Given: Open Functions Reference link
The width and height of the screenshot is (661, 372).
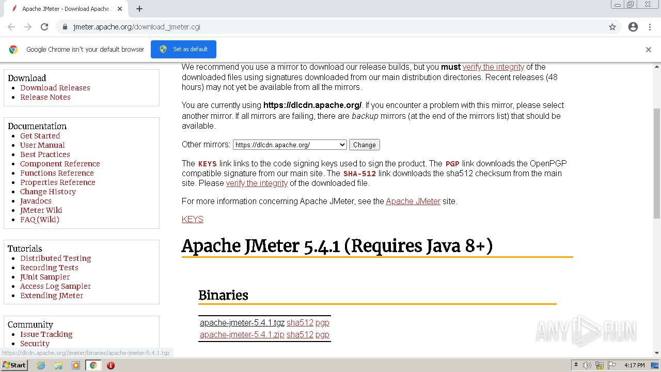Looking at the screenshot, I should (x=57, y=173).
